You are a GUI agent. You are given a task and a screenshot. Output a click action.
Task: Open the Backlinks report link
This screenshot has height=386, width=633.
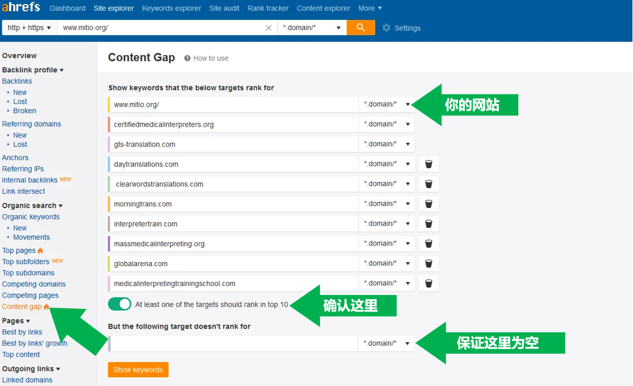[x=17, y=81]
